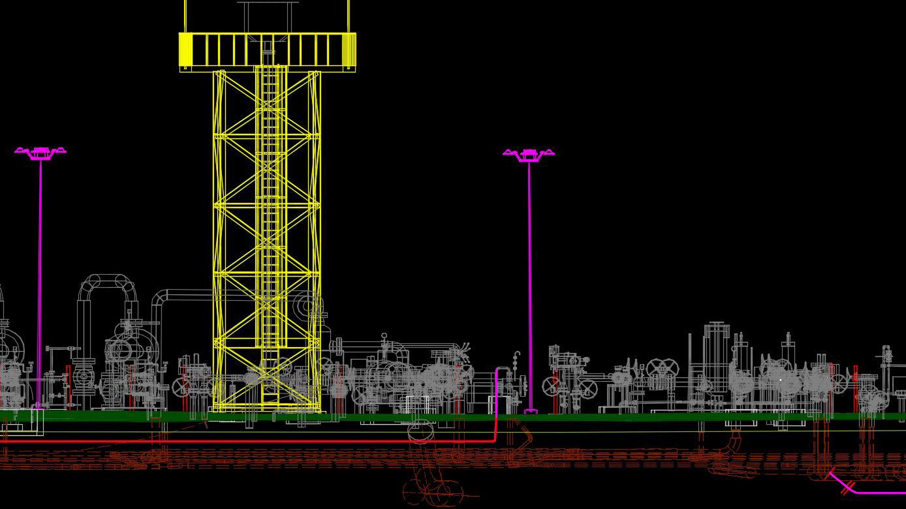Select the left magenta floodlight head
Image resolution: width=906 pixels, height=509 pixels.
pos(40,153)
